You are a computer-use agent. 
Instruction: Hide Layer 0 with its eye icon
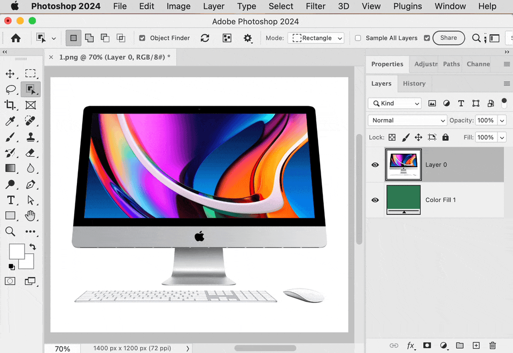point(375,164)
